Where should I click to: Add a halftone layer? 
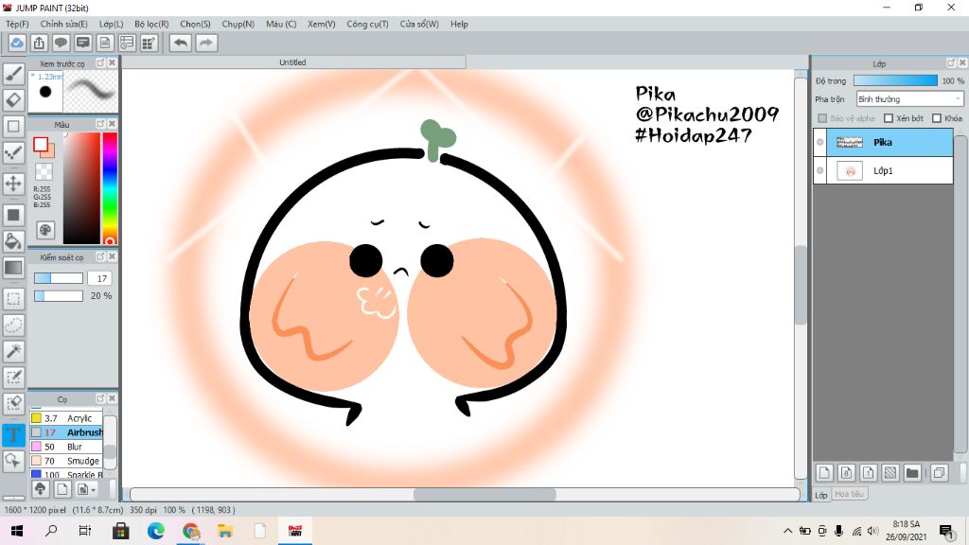890,473
